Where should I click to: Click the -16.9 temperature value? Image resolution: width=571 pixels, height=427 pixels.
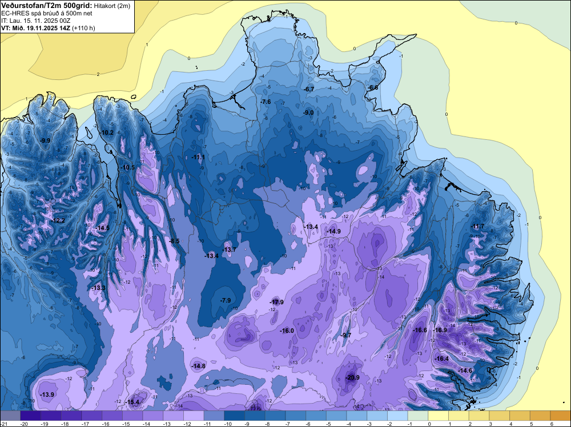click(440, 330)
